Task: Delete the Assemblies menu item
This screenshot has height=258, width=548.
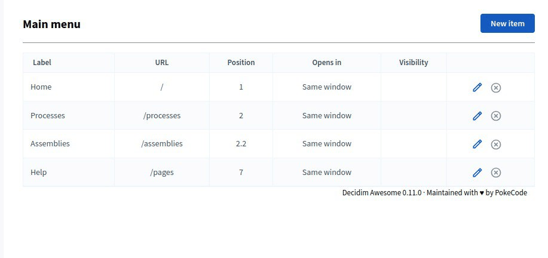Action: pyautogui.click(x=495, y=145)
